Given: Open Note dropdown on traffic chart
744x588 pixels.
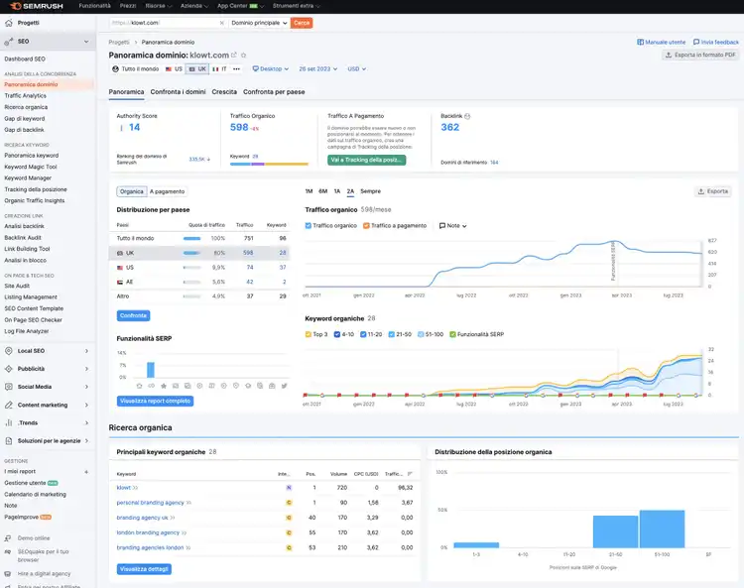Looking at the screenshot, I should 452,226.
